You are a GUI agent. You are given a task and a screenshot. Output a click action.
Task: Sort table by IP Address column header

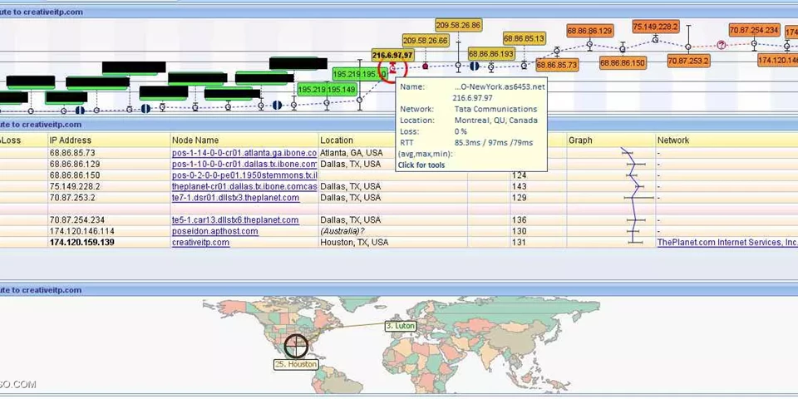coord(71,140)
